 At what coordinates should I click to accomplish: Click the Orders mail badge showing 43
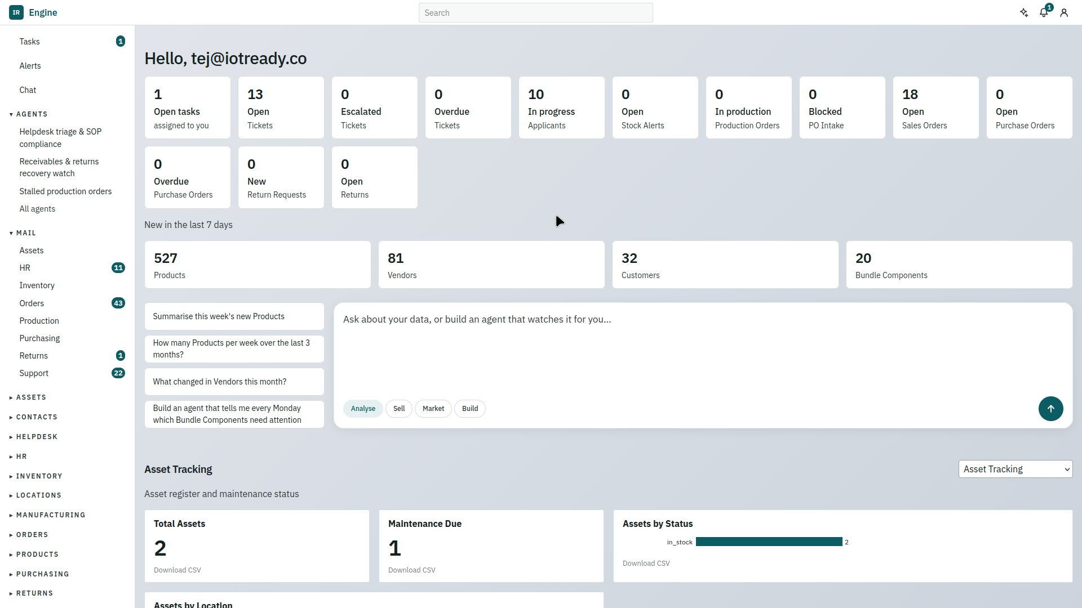point(118,303)
